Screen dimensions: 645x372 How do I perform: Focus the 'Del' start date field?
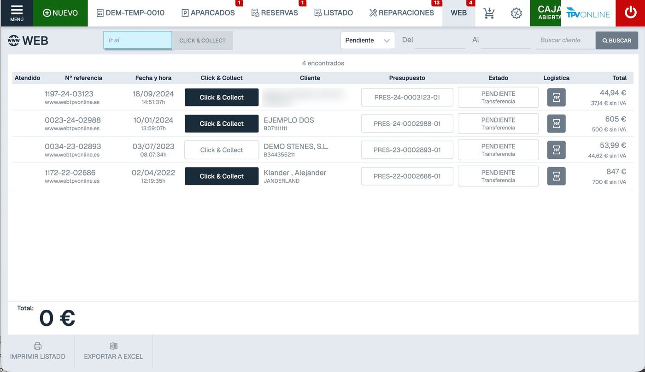click(440, 40)
